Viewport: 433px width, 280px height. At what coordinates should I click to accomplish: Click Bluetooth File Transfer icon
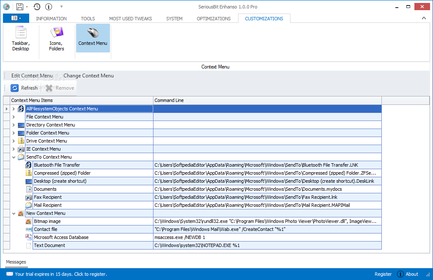(28, 165)
